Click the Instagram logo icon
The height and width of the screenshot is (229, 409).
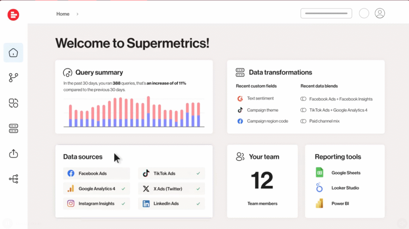pyautogui.click(x=71, y=203)
